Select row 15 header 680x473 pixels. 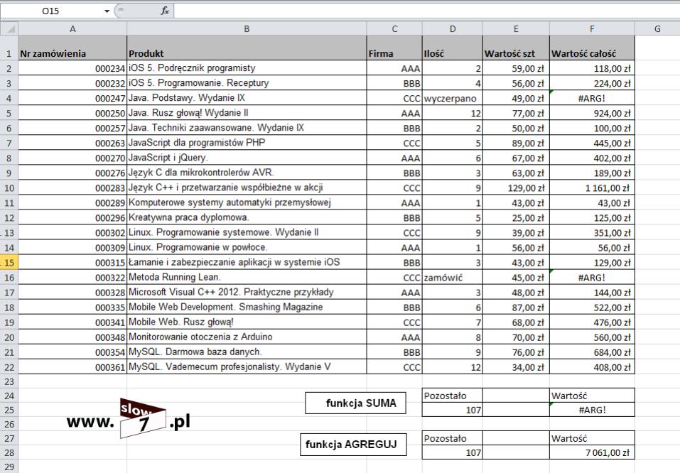pos(9,263)
